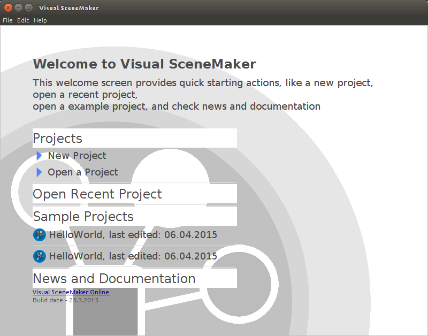Click the blue arrow beside Open a Project

pos(39,172)
